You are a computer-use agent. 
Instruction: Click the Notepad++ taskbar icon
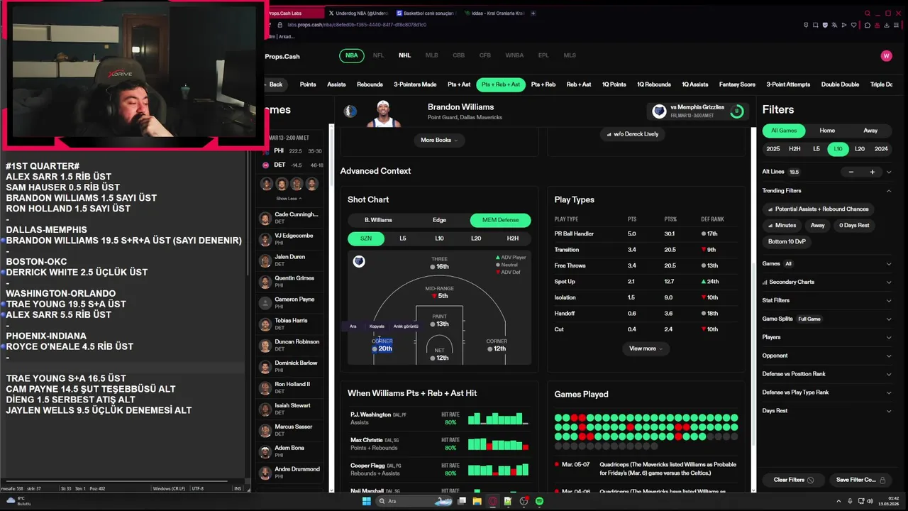pyautogui.click(x=508, y=501)
